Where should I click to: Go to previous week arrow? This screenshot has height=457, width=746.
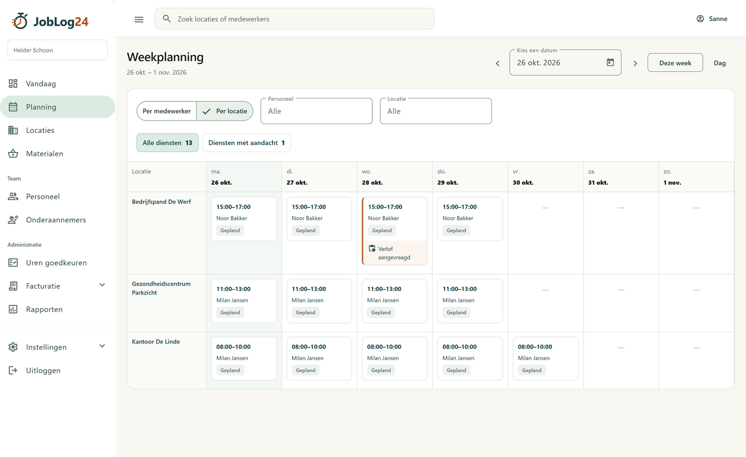click(497, 63)
